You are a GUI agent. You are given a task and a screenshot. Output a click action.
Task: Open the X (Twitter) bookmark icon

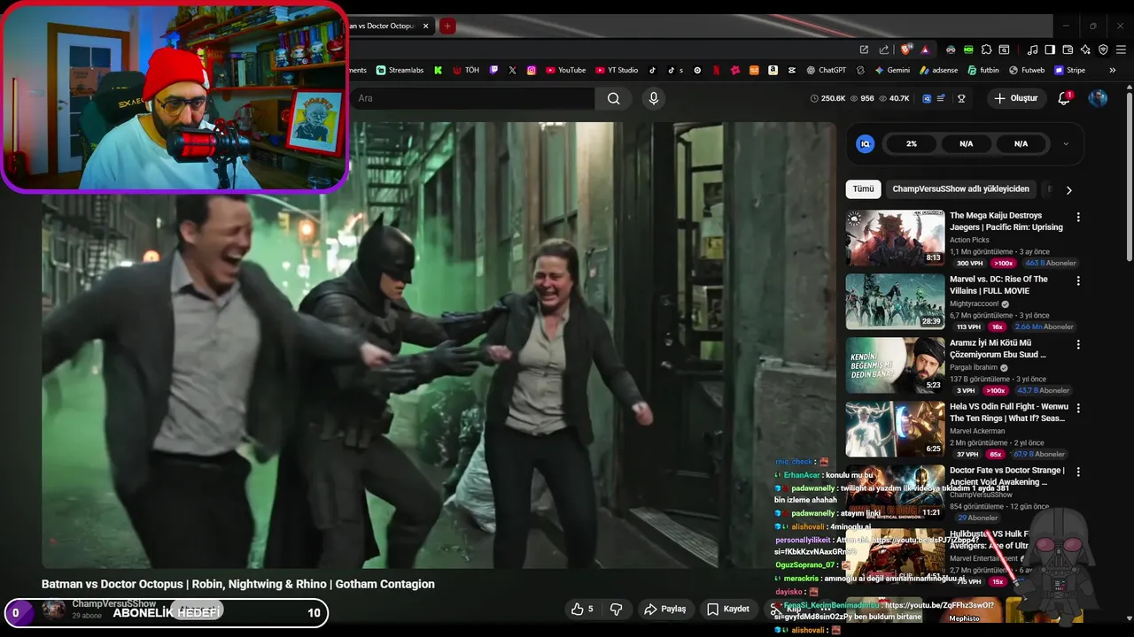click(x=512, y=70)
